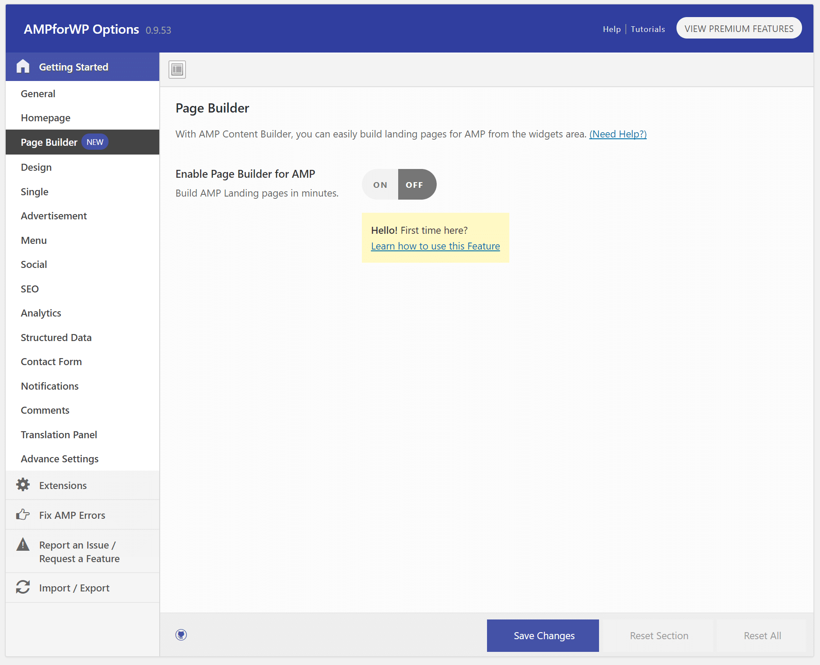Select the Fix AMP Errors thumbs-up icon
The image size is (820, 665).
(22, 514)
